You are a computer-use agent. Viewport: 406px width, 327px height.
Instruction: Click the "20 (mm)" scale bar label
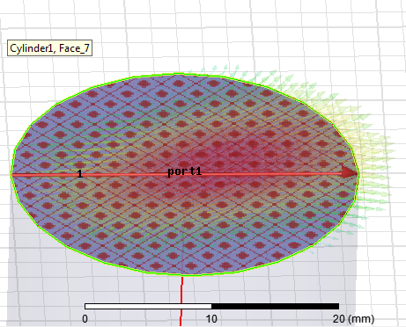pos(354,319)
